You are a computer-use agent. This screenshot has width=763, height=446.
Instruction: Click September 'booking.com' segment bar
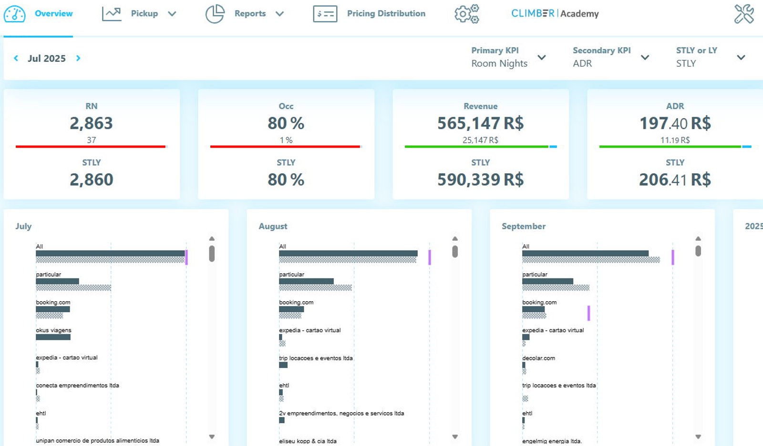[x=533, y=309]
